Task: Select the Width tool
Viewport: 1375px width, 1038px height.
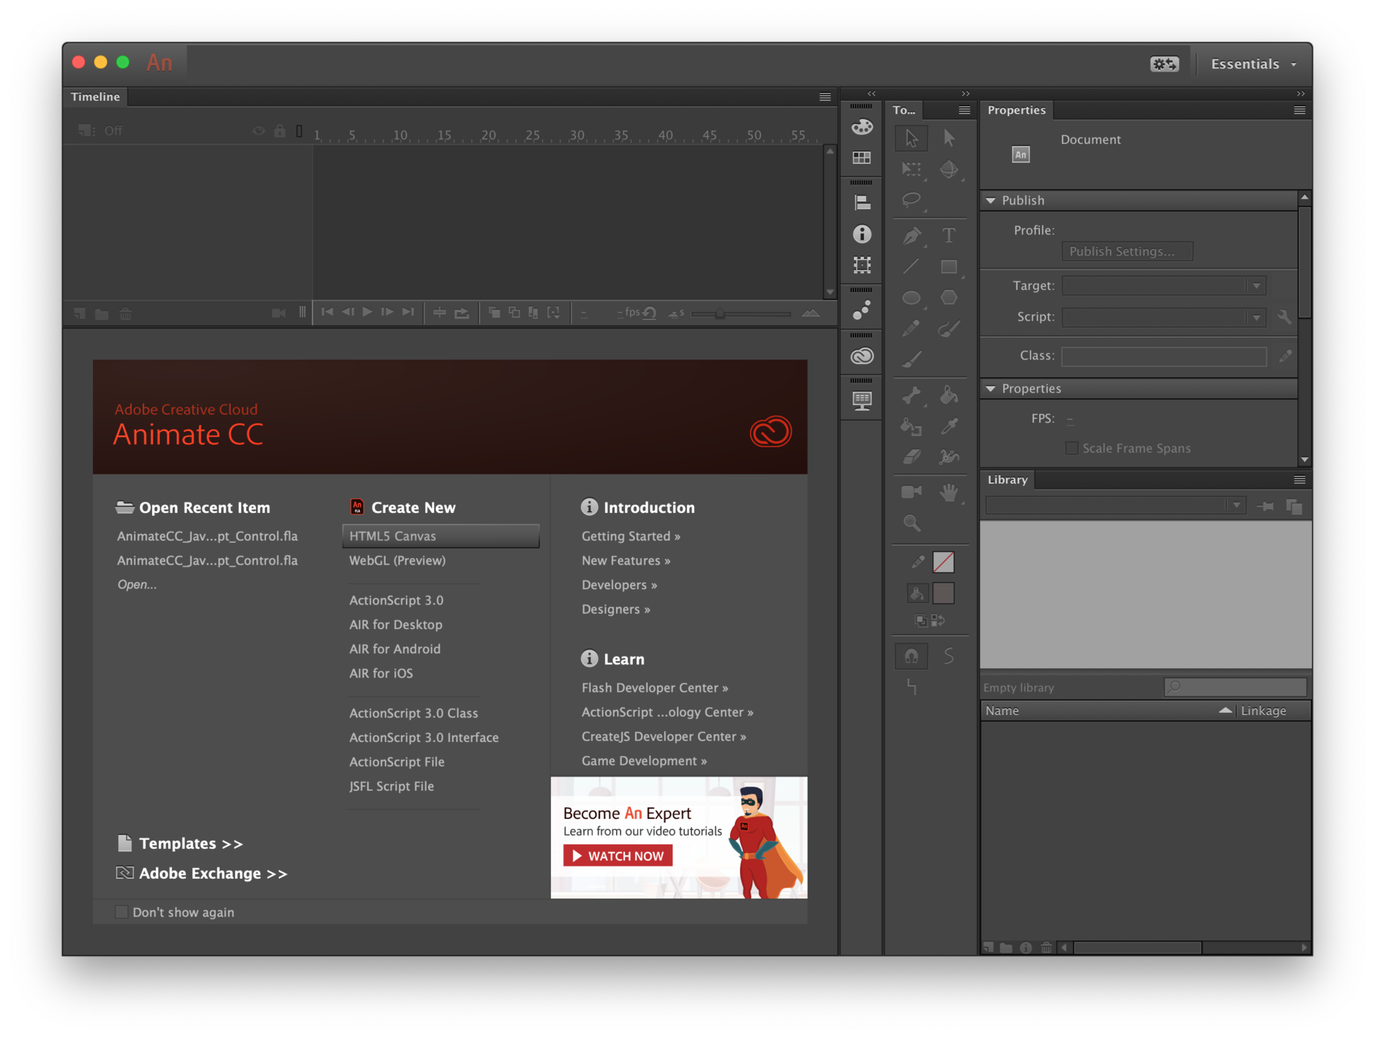Action: (x=949, y=457)
